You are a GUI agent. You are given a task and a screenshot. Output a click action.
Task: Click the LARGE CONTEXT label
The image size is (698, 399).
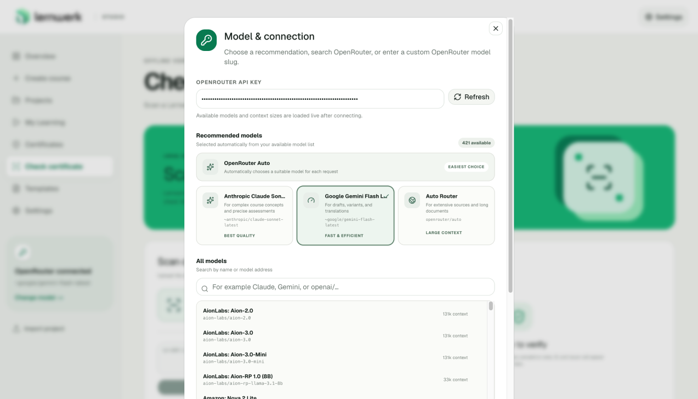[444, 233]
